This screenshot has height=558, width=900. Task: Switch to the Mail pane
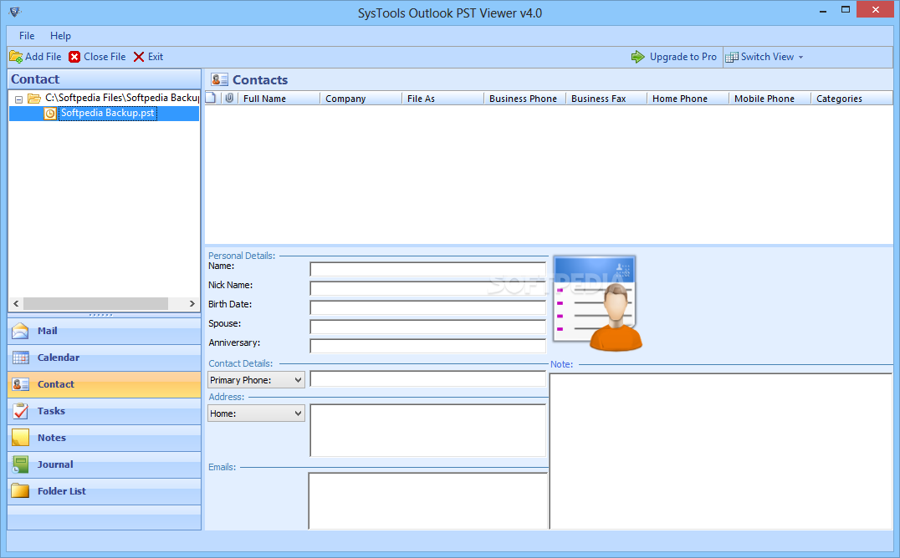[105, 331]
